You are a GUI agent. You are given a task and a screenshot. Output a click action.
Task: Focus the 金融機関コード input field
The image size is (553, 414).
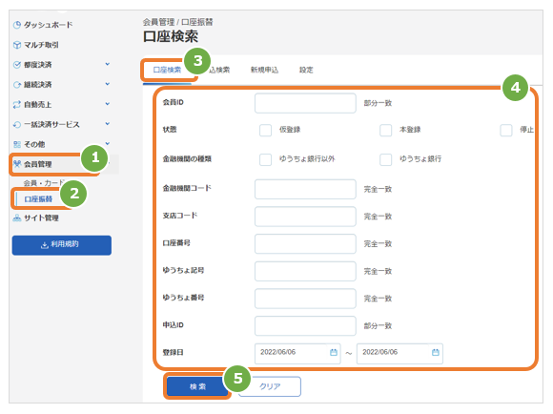pos(305,189)
